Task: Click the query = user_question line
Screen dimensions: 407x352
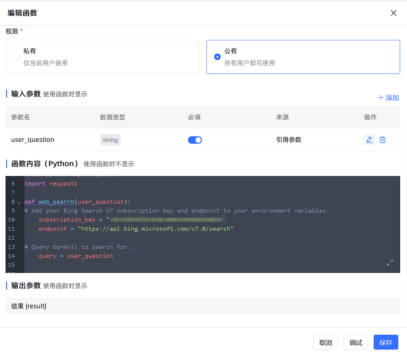Action: pos(76,256)
